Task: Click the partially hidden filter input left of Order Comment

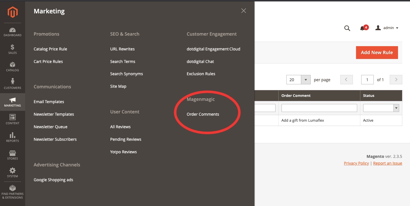Action: pyautogui.click(x=265, y=108)
